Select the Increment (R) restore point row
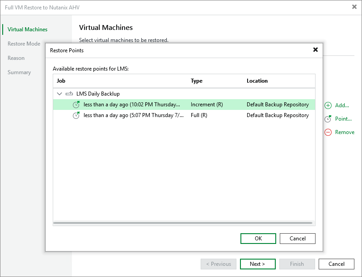This screenshot has height=277, width=362. click(x=134, y=105)
